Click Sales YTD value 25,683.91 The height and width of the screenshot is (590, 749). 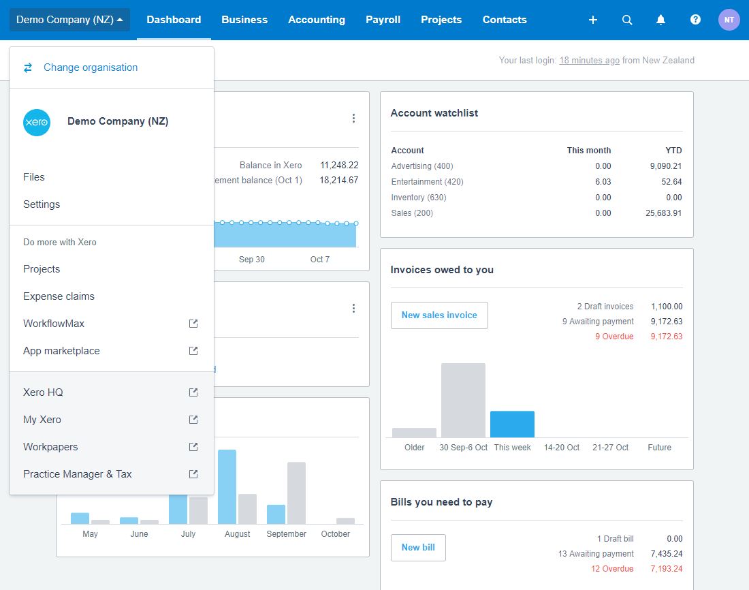click(x=663, y=213)
